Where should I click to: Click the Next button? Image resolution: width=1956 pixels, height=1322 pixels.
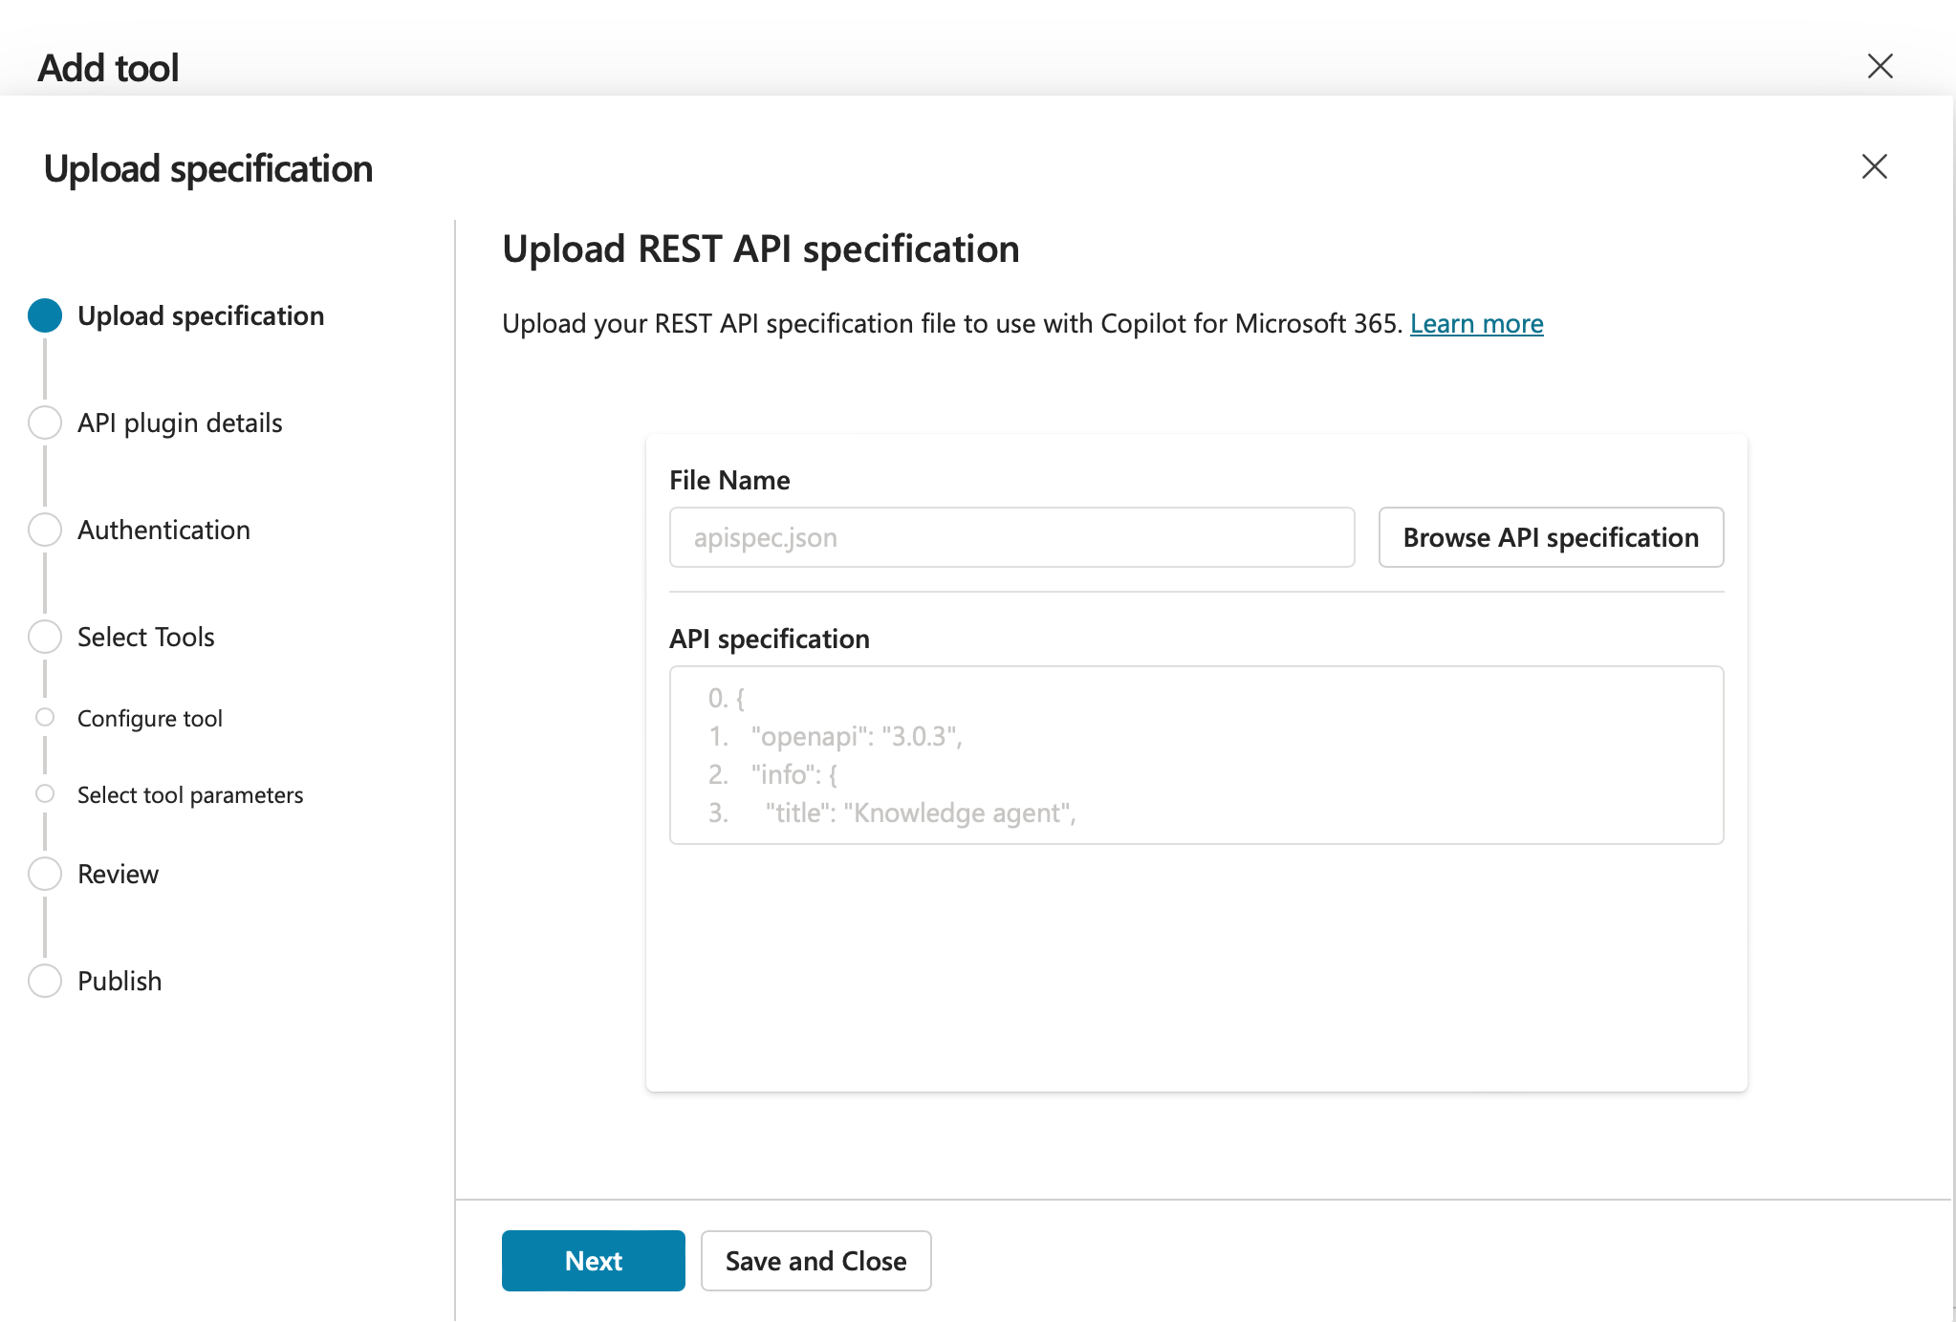coord(593,1260)
